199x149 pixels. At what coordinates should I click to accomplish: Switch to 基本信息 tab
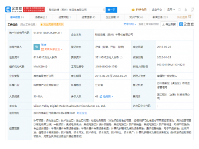pyautogui.click(x=17, y=17)
